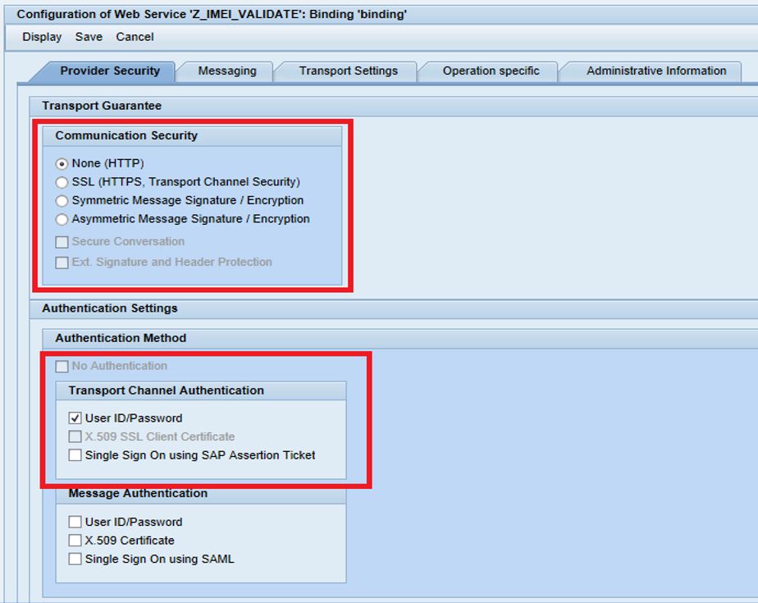Open the Administrative Information tab
This screenshot has height=603, width=758.
point(656,71)
